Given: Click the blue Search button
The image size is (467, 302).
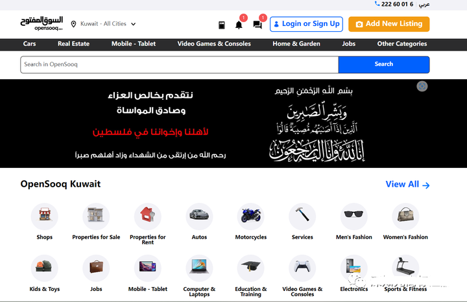Looking at the screenshot, I should 384,65.
